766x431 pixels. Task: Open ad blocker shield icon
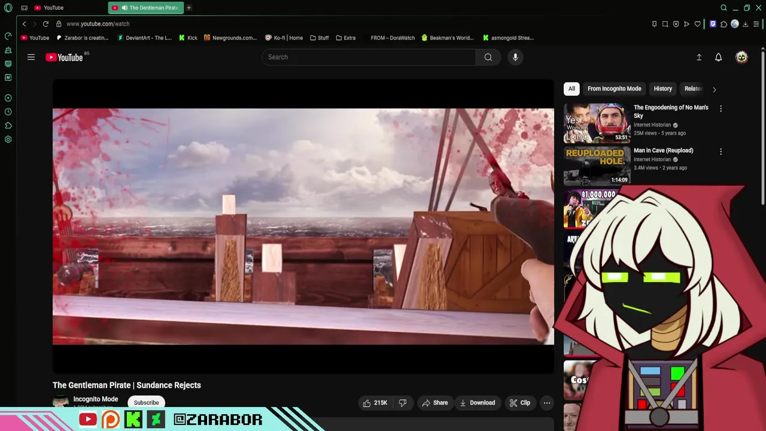coord(676,24)
